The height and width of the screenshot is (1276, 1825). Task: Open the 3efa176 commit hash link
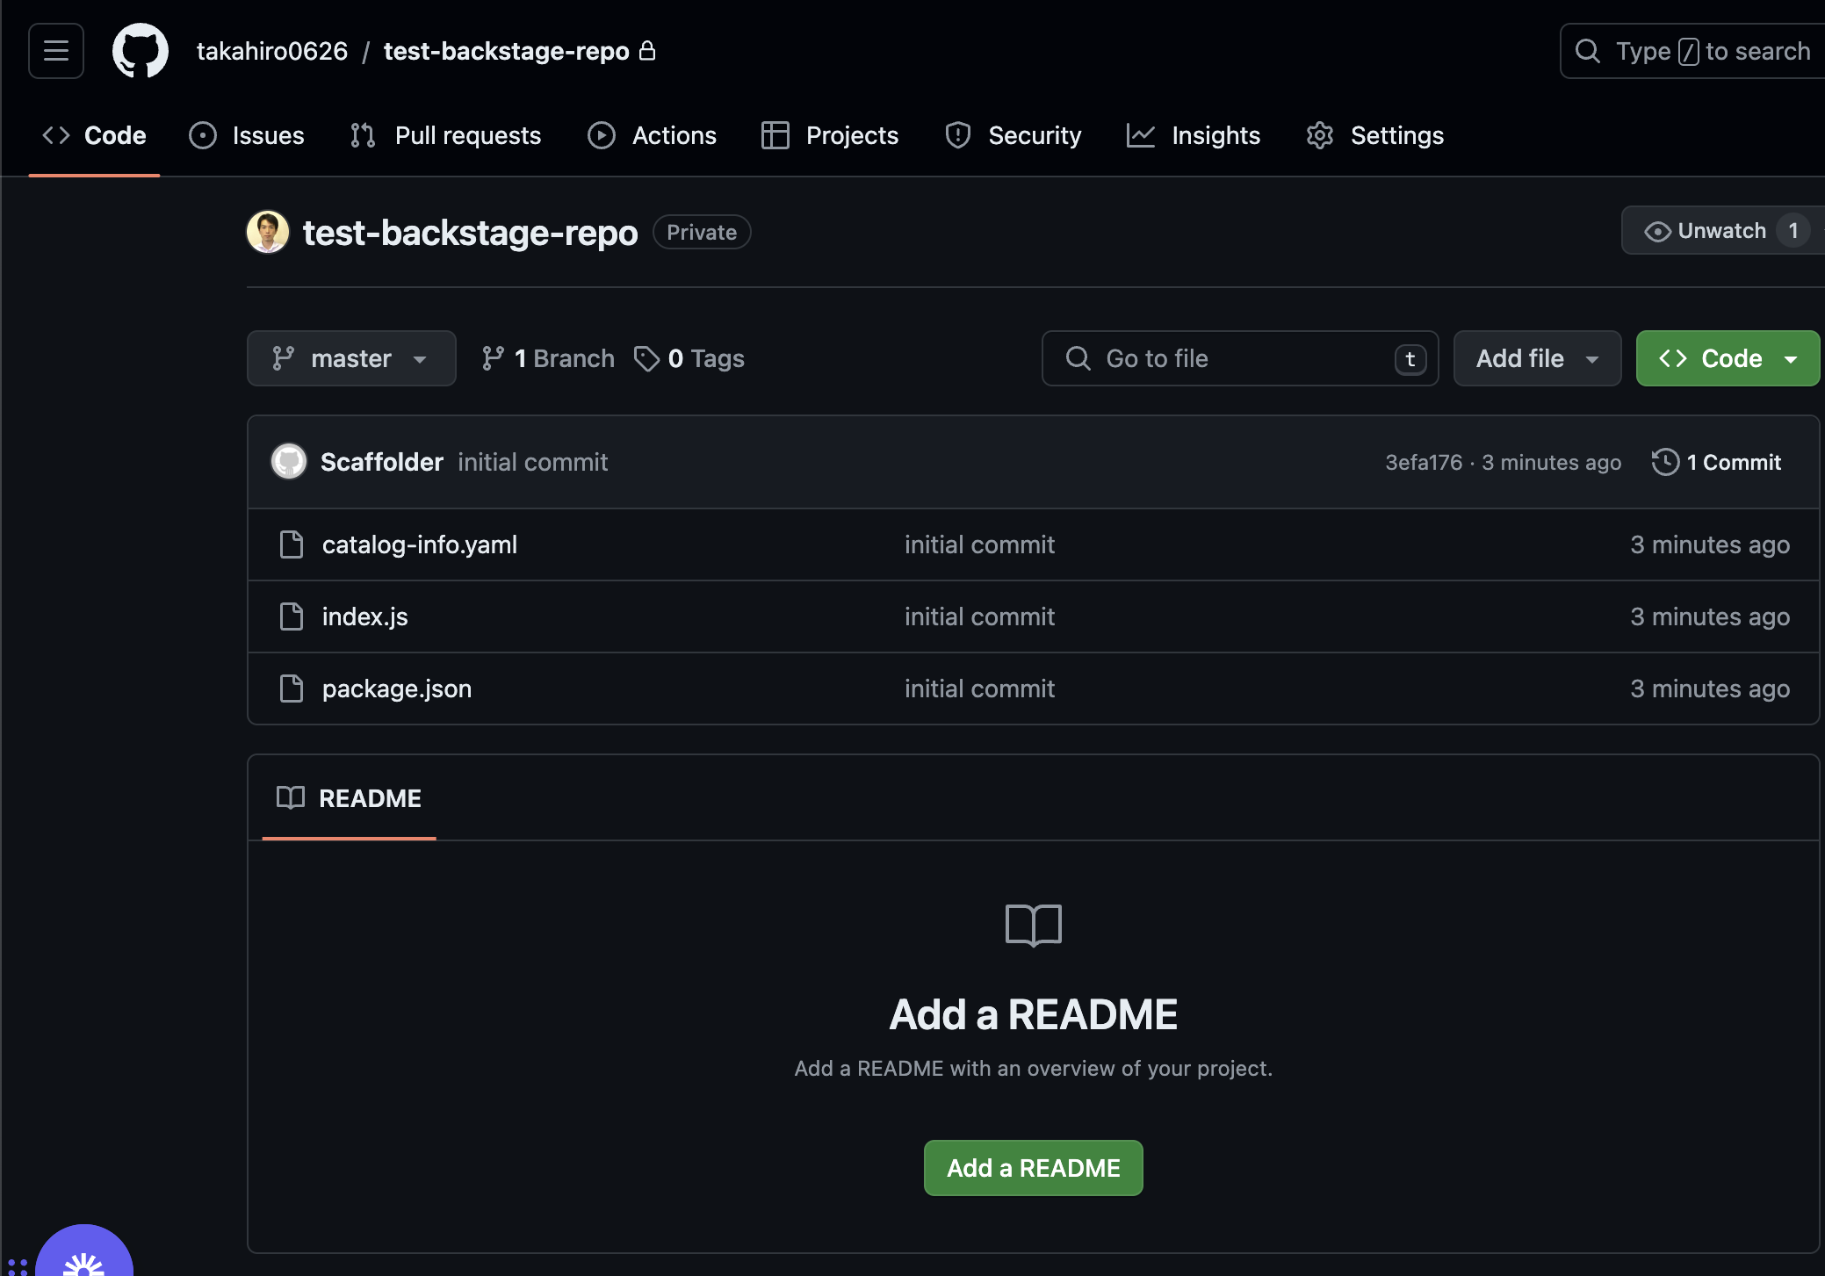[1424, 462]
